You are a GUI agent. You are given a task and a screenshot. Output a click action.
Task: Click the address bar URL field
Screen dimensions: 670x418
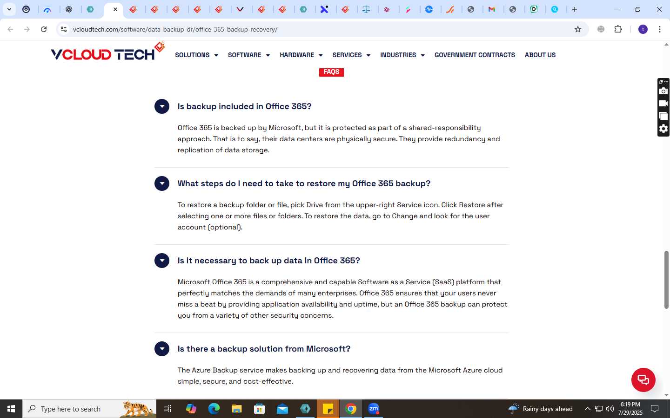(x=321, y=29)
